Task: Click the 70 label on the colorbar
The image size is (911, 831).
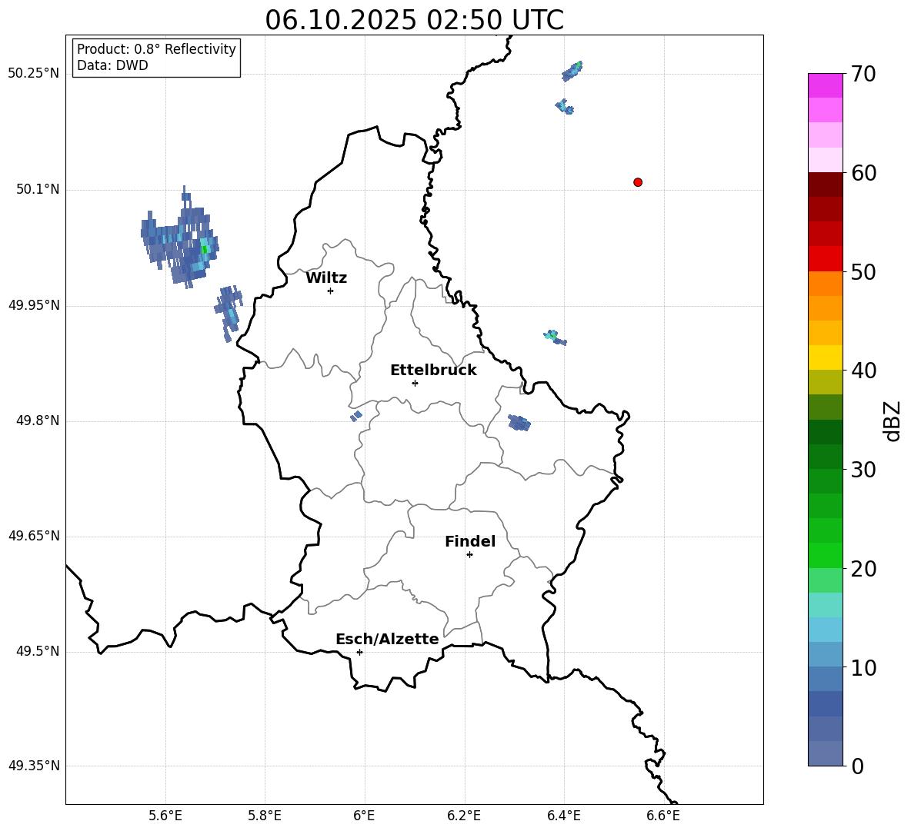Action: [863, 75]
